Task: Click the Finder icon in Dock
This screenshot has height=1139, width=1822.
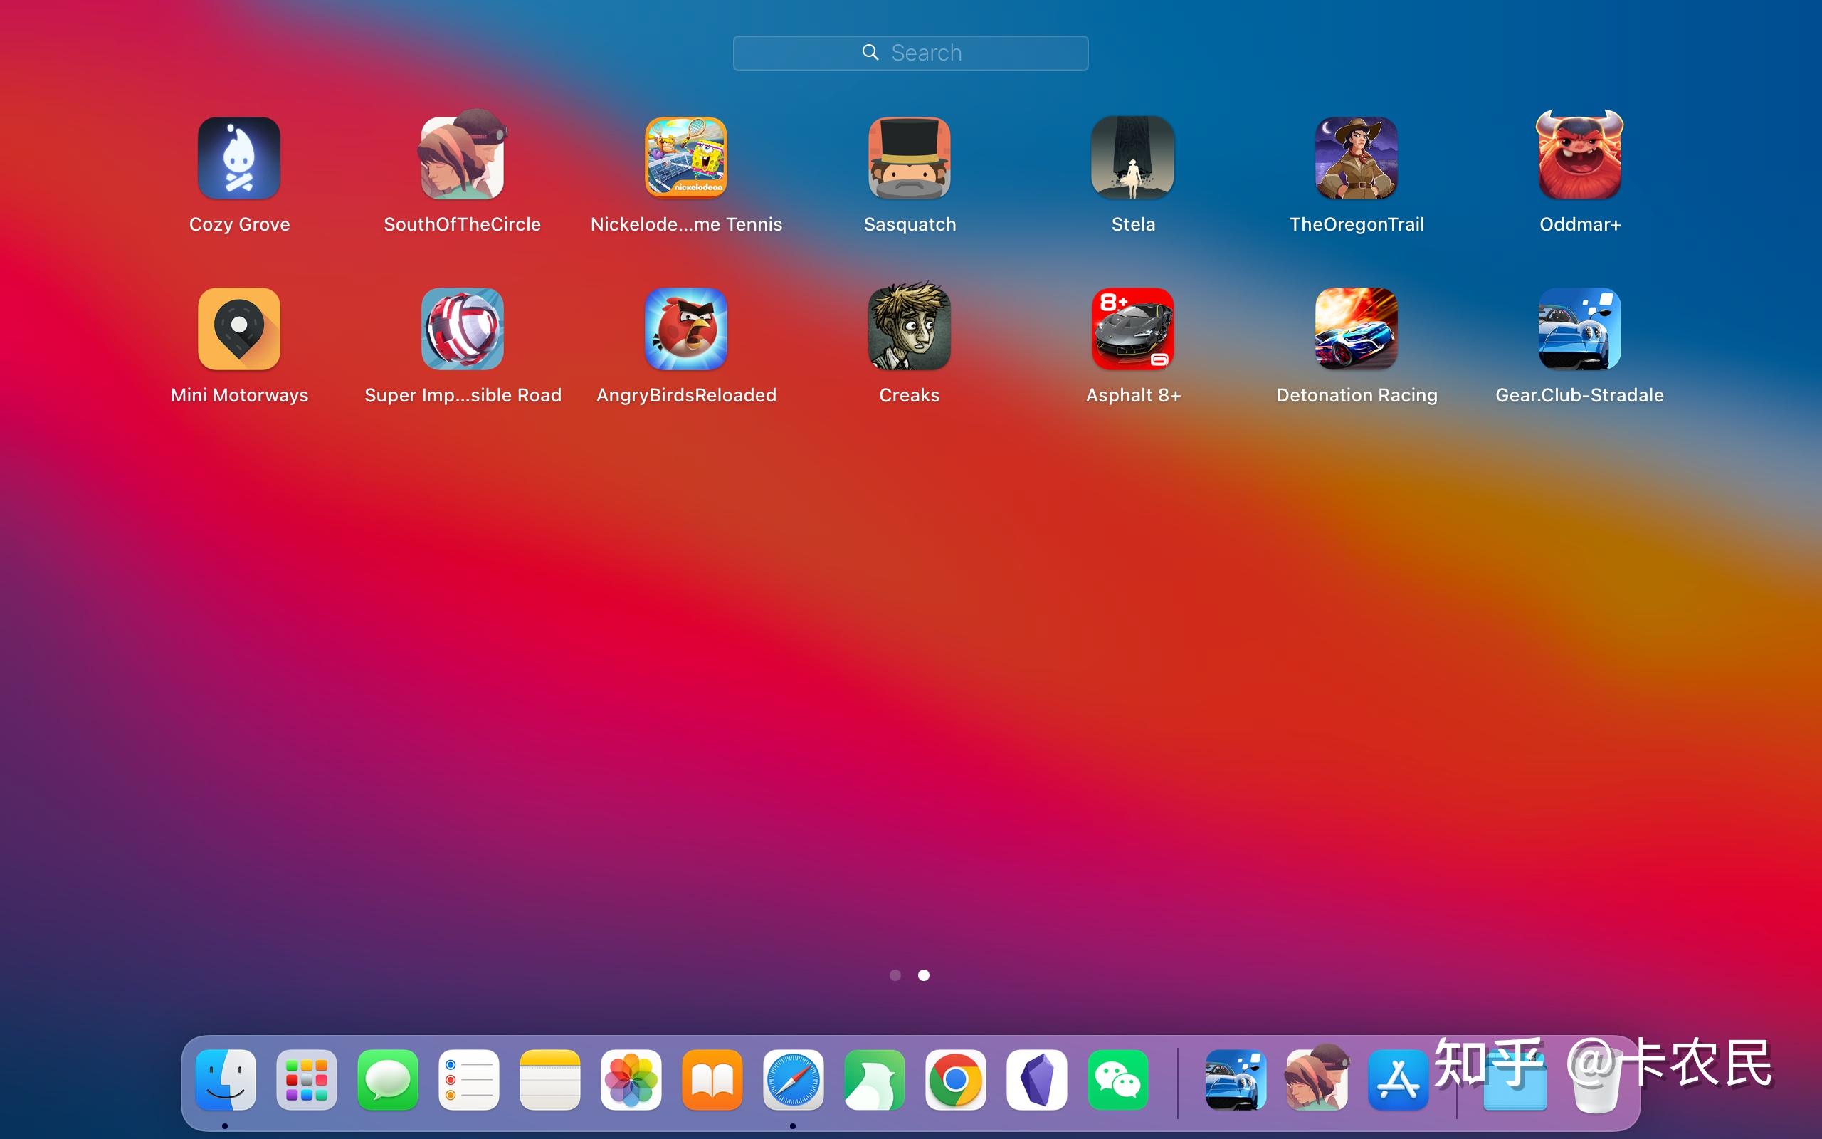Action: pyautogui.click(x=225, y=1079)
